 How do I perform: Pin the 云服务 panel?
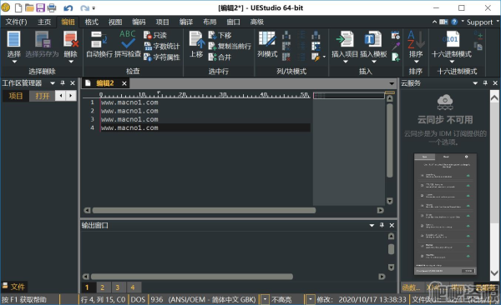[x=485, y=83]
